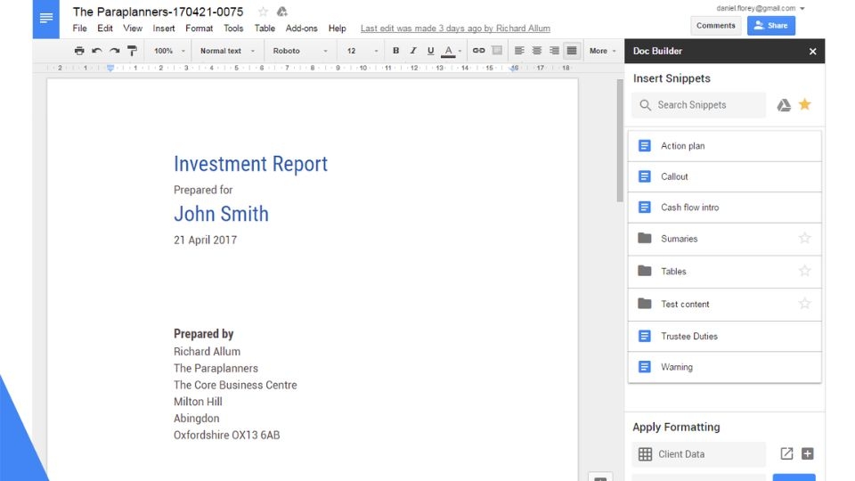Image resolution: width=855 pixels, height=481 pixels.
Task: Toggle the gold favorites star filter
Action: [805, 105]
